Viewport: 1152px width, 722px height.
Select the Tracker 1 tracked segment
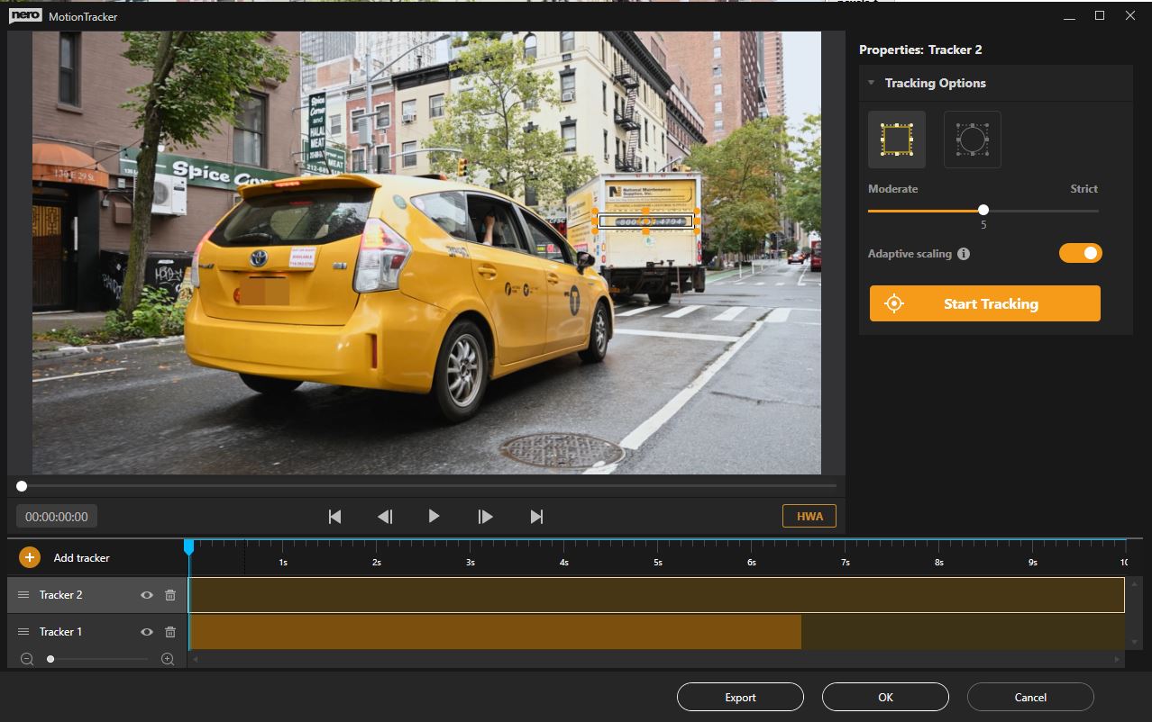coord(495,632)
